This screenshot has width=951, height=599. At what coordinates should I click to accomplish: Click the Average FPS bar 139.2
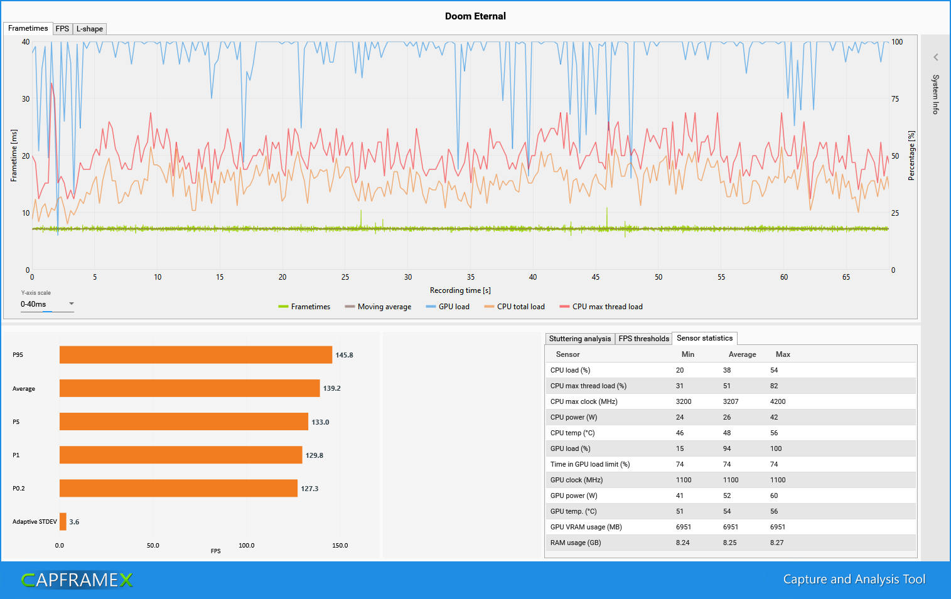[x=190, y=388]
